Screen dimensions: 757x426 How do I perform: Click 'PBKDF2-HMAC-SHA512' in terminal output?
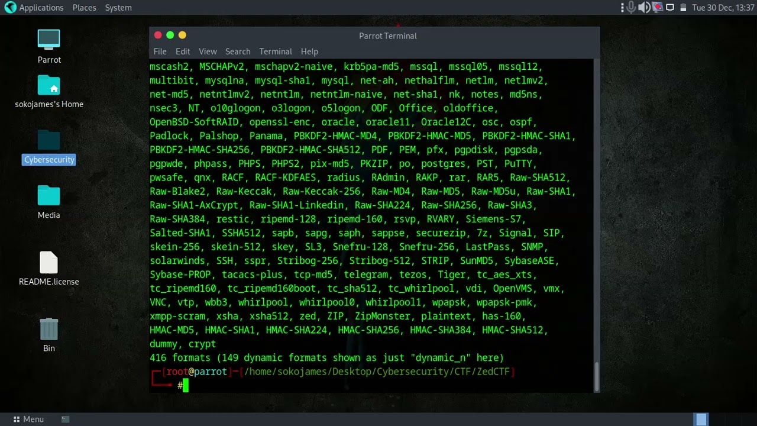pyautogui.click(x=310, y=150)
